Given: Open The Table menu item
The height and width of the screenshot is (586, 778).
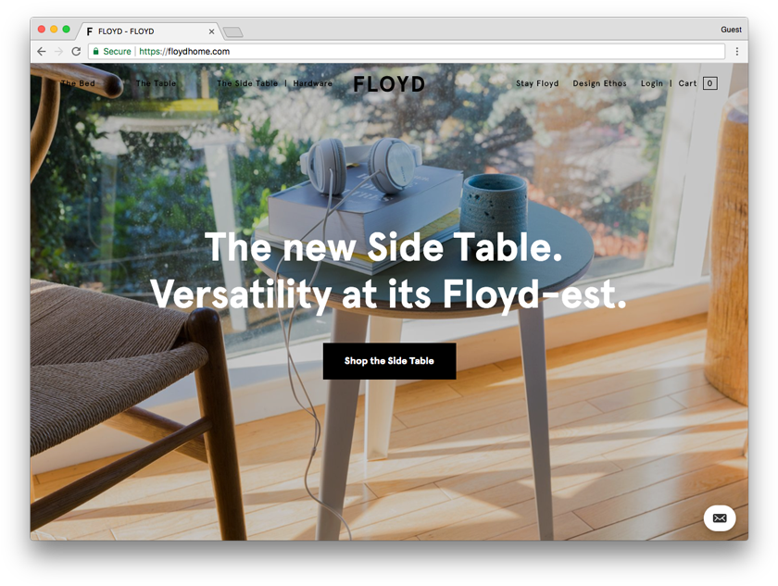Looking at the screenshot, I should click(x=156, y=83).
